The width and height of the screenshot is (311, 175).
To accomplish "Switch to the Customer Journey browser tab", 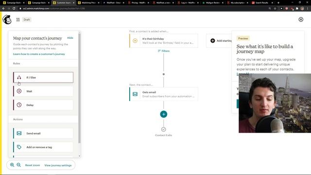I will pyautogui.click(x=64, y=3).
